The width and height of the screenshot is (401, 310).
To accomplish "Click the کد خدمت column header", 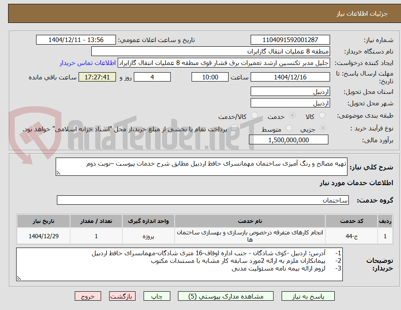I will click(x=352, y=221).
